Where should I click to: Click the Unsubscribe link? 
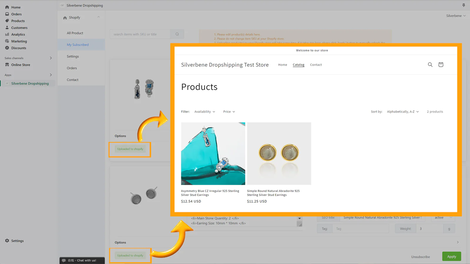420,257
